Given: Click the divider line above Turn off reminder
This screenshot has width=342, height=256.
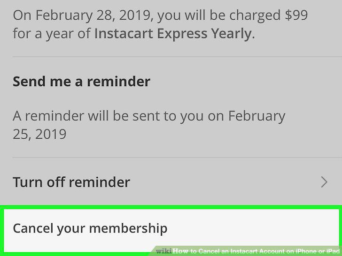Looking at the screenshot, I should 177,158.
